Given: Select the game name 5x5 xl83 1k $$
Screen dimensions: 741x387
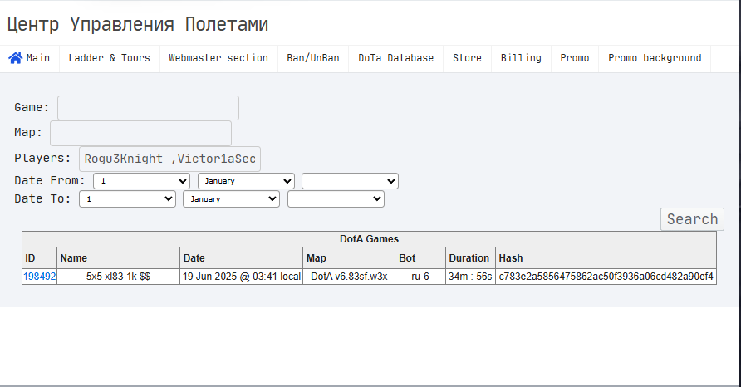Looking at the screenshot, I should (118, 277).
